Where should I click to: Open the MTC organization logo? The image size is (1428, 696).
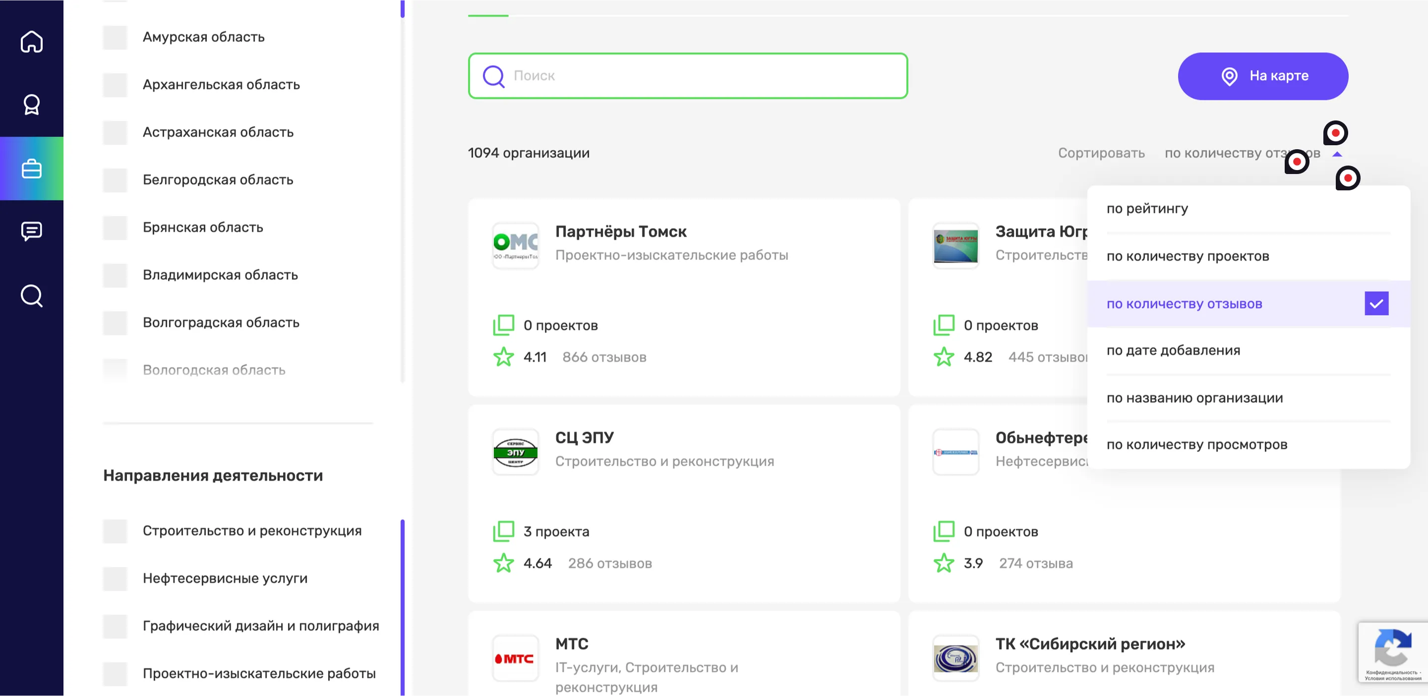pos(515,658)
